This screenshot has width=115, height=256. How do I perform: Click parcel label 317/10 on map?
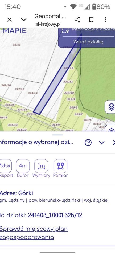click(69, 93)
